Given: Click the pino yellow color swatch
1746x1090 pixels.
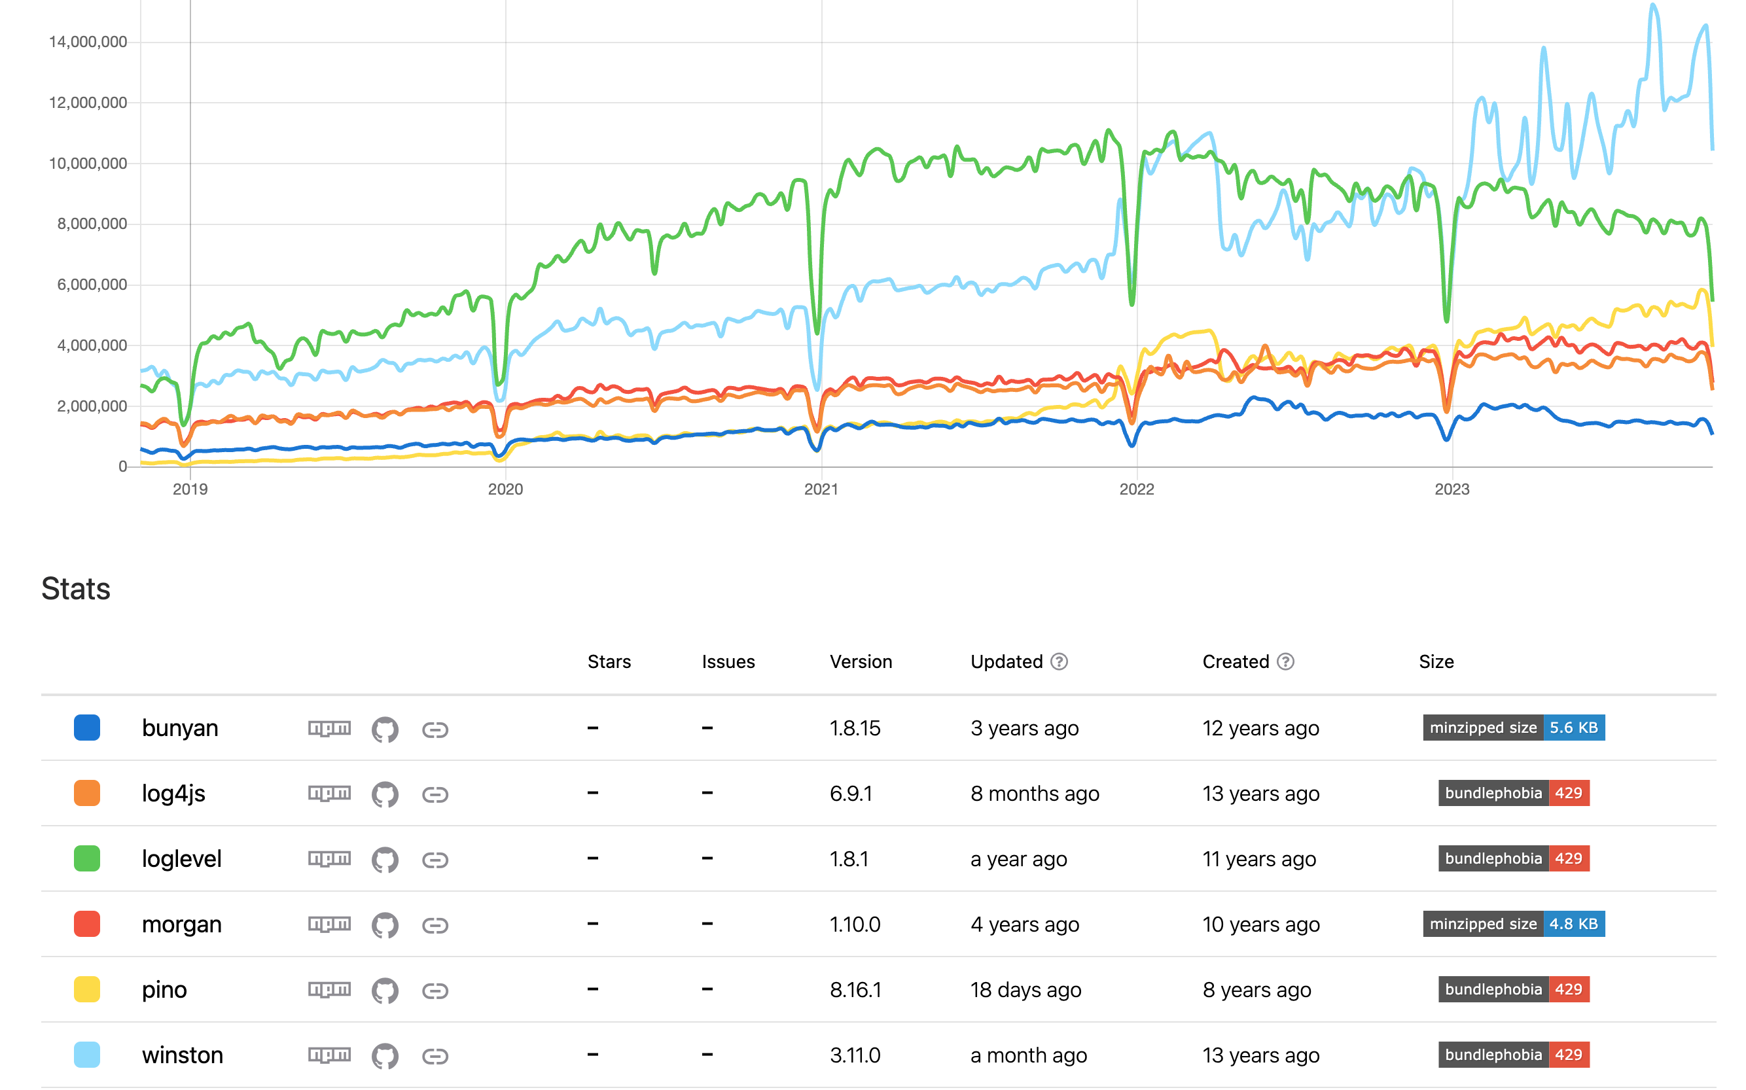Looking at the screenshot, I should (x=87, y=990).
